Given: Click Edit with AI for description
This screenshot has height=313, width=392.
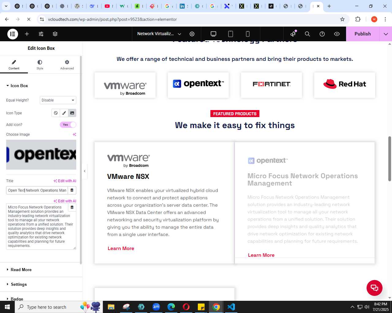Looking at the screenshot, I should (x=65, y=201).
